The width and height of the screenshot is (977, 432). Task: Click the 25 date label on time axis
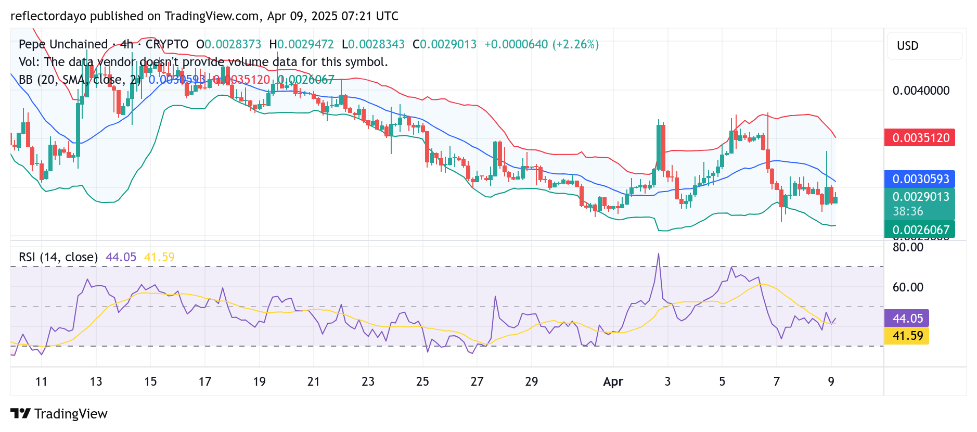pyautogui.click(x=422, y=382)
